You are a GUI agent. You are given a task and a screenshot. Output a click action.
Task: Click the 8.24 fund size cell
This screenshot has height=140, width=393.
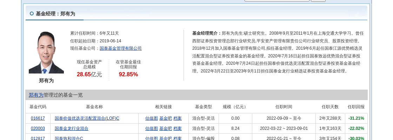[235, 128]
